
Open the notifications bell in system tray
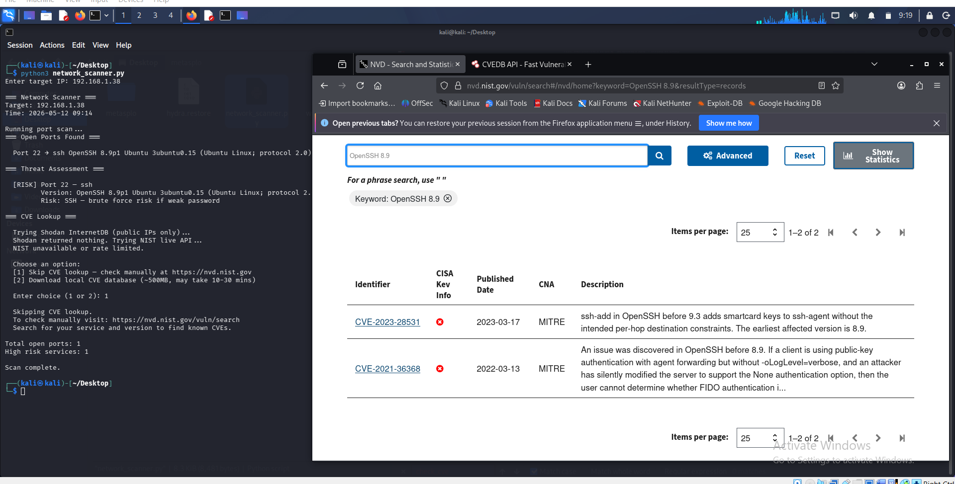pos(871,15)
